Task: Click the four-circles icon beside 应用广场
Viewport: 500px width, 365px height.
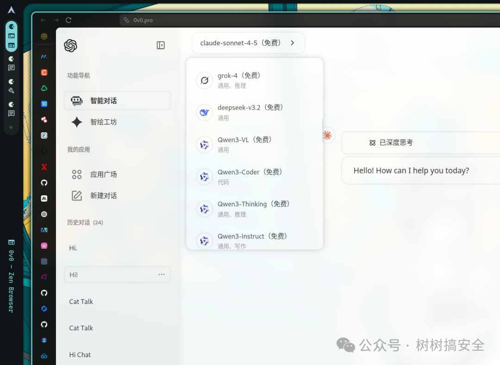Action: click(76, 174)
